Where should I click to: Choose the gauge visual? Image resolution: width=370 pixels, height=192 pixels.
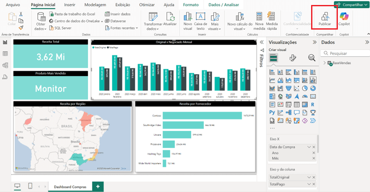[x=304, y=97]
